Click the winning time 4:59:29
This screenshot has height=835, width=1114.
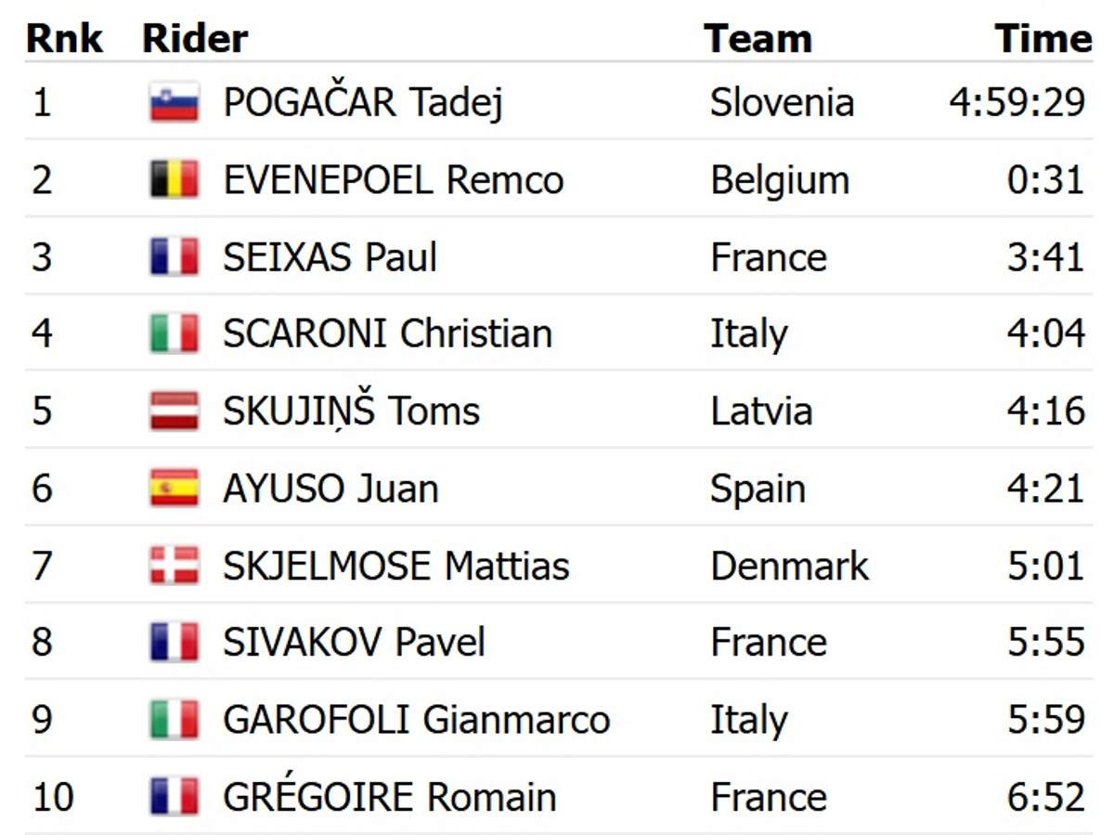click(1017, 102)
